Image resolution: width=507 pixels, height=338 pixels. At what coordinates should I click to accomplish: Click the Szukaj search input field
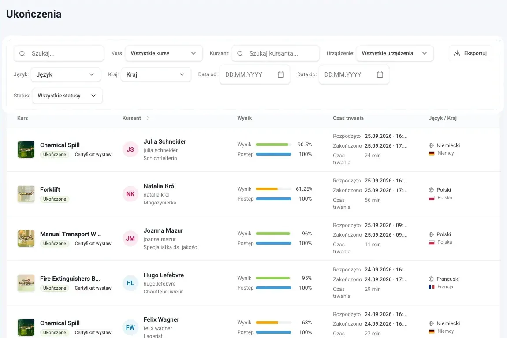pos(59,53)
